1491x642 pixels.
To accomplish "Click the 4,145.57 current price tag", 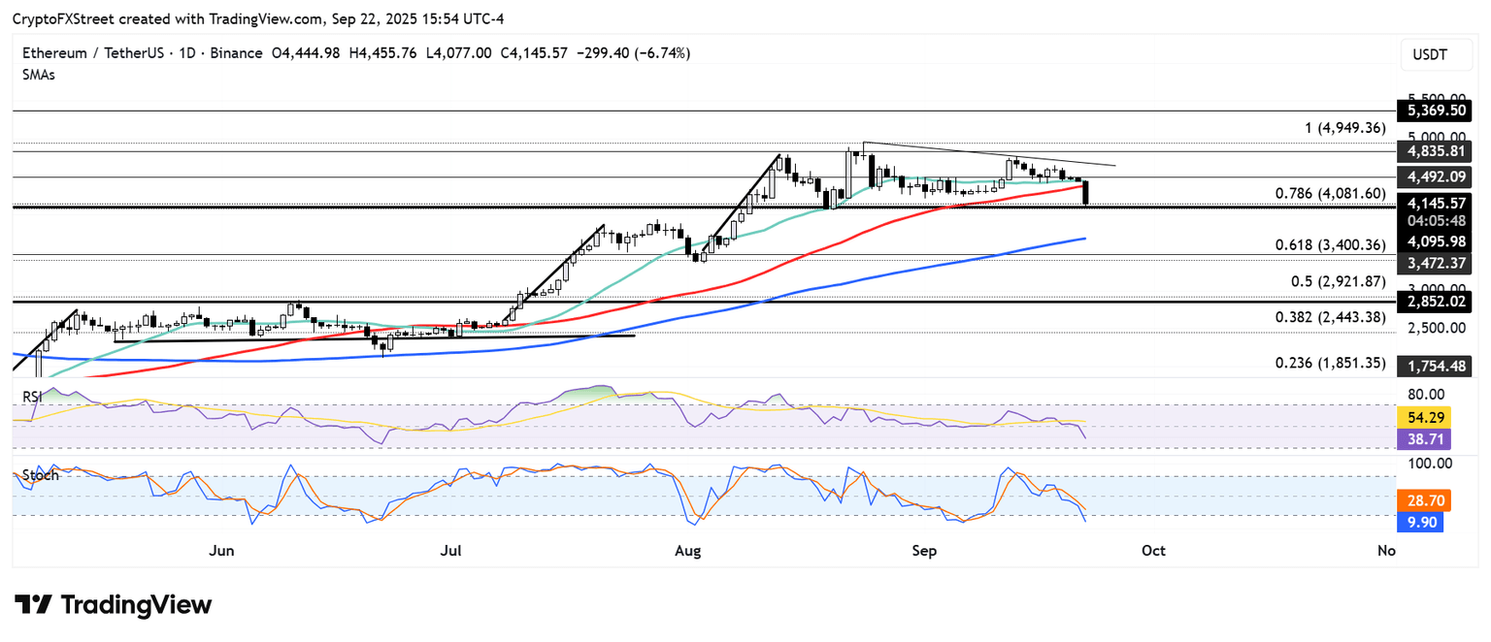I will point(1433,204).
